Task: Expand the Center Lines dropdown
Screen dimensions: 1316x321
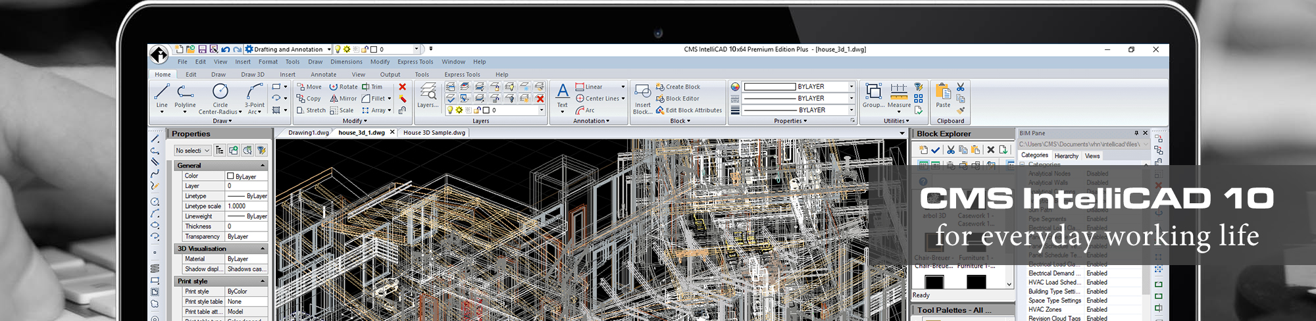Action: pyautogui.click(x=623, y=99)
